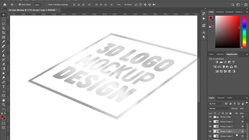The width and height of the screenshot is (249, 140).
Task: Close the 3D Logo Mockup document tab
Action: pos(58,10)
